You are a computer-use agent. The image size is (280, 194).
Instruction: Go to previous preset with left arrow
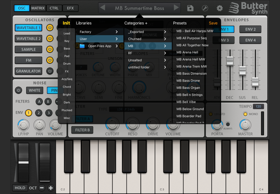[102, 8]
